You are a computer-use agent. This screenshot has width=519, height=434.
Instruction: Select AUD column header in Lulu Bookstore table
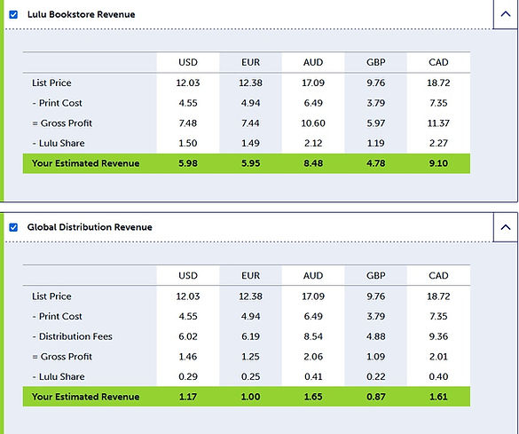point(313,62)
